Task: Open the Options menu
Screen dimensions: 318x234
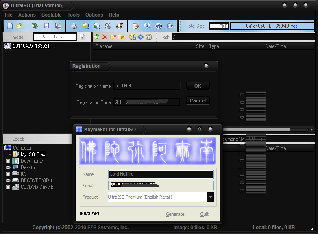Action: pos(94,15)
